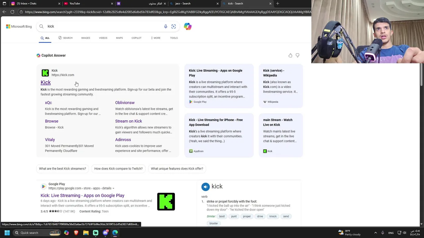
Task: Expand Google Play URL dropdown arrow
Action: (113, 188)
